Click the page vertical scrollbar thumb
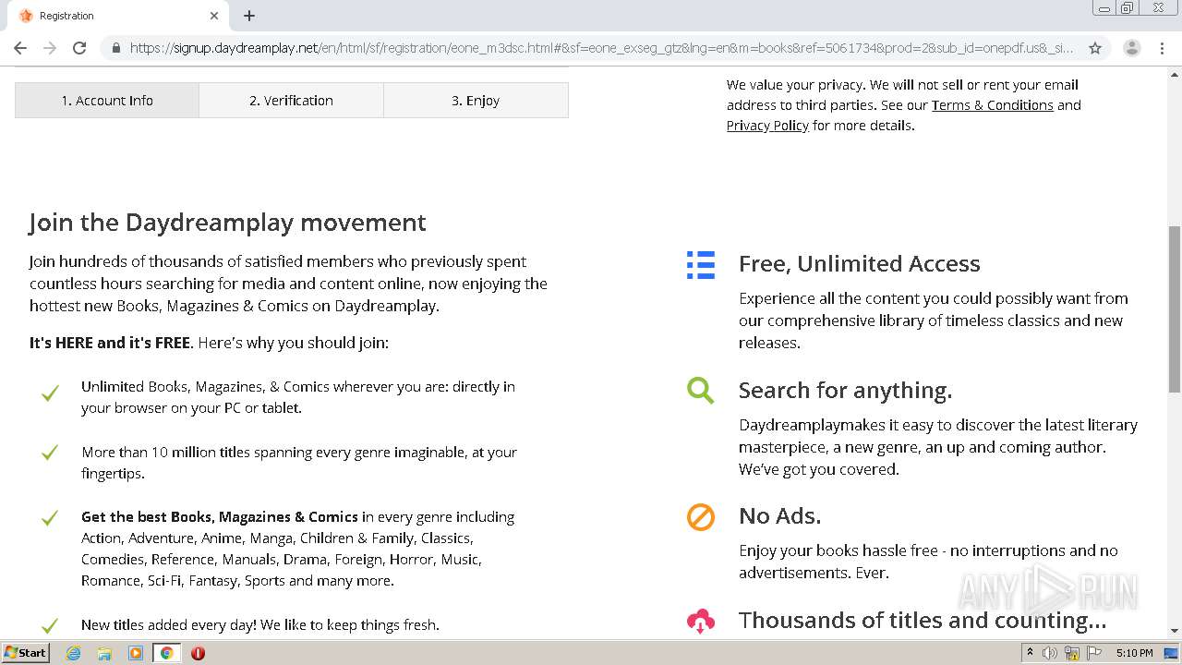 click(x=1175, y=309)
